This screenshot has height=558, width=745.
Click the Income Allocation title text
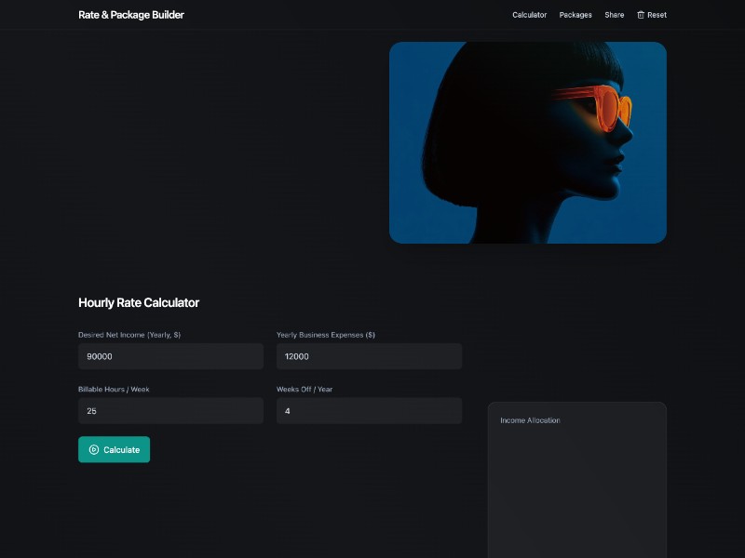pos(530,420)
